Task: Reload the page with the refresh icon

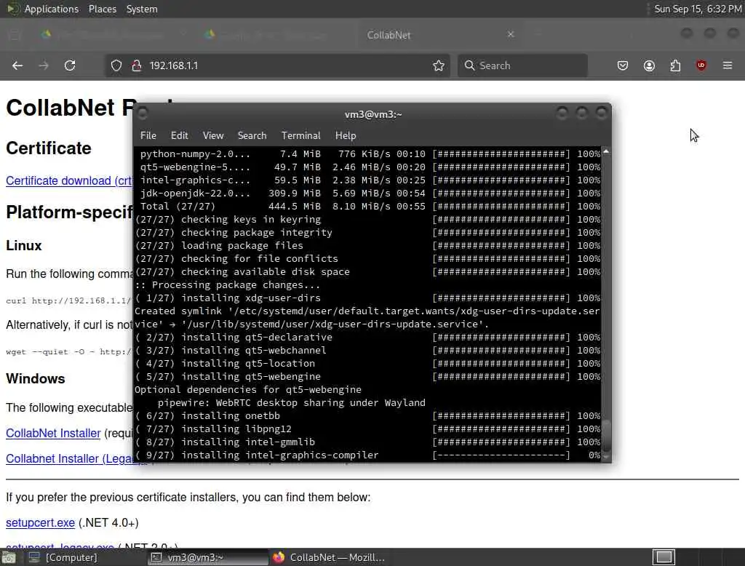Action: coord(70,65)
